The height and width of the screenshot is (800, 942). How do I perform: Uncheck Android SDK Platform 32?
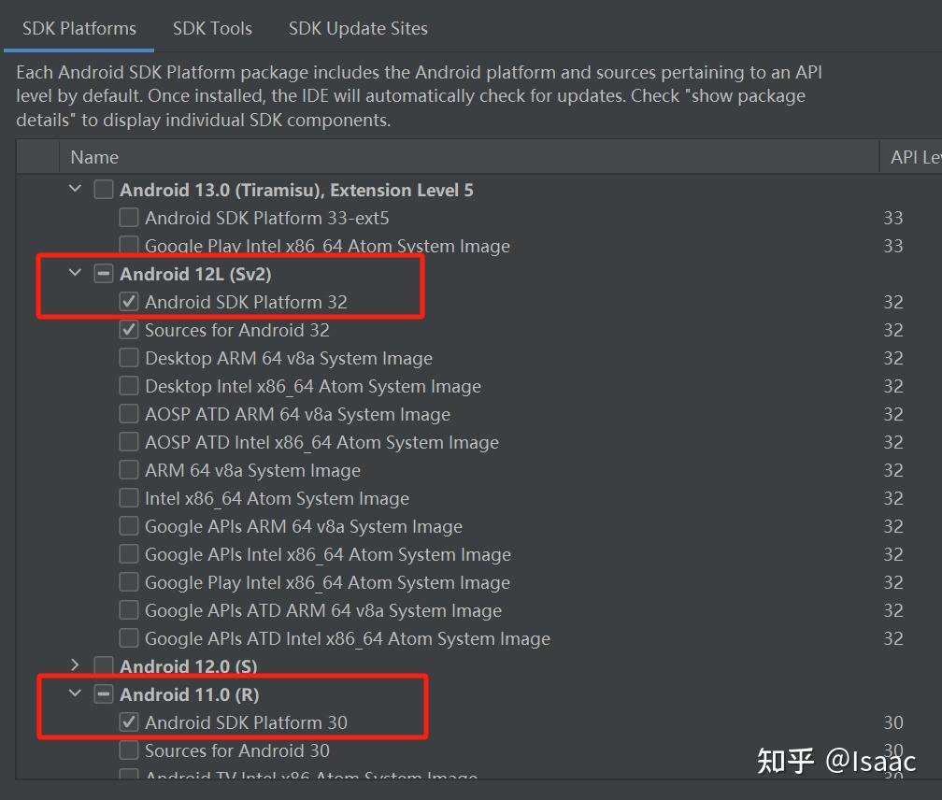[x=128, y=301]
